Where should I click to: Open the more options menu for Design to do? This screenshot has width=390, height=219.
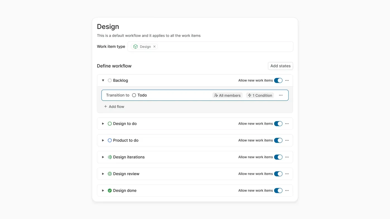click(287, 124)
